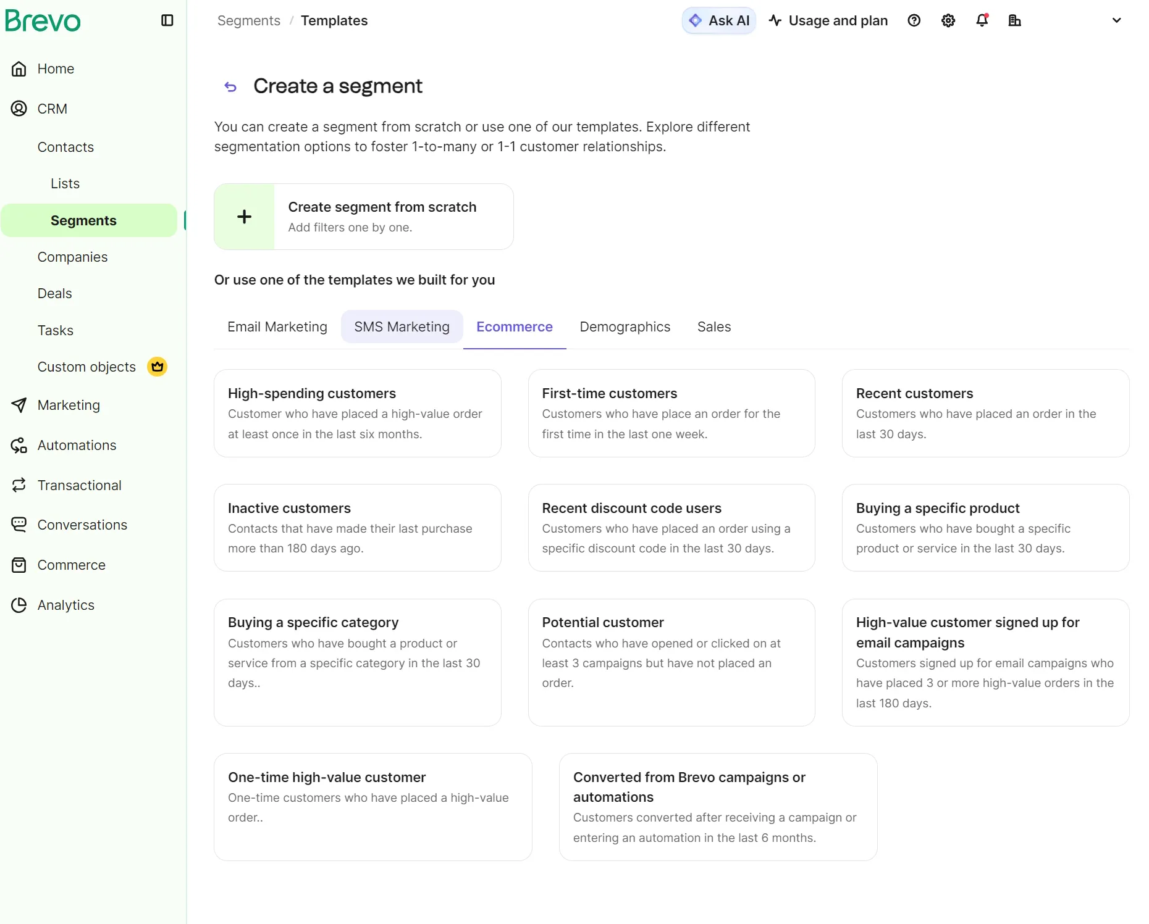Click the Brevo logo

coord(43,21)
